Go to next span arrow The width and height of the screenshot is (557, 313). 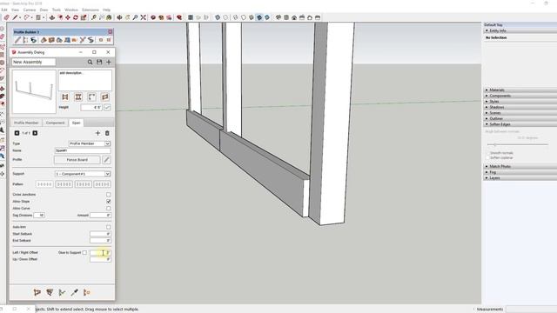click(35, 133)
